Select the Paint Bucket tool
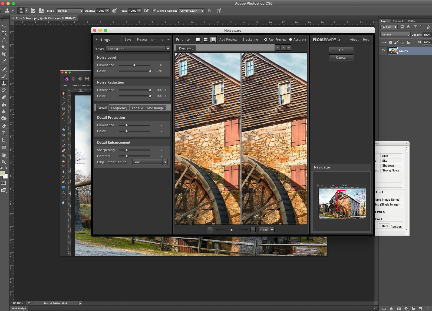The height and width of the screenshot is (311, 432). click(x=4, y=104)
